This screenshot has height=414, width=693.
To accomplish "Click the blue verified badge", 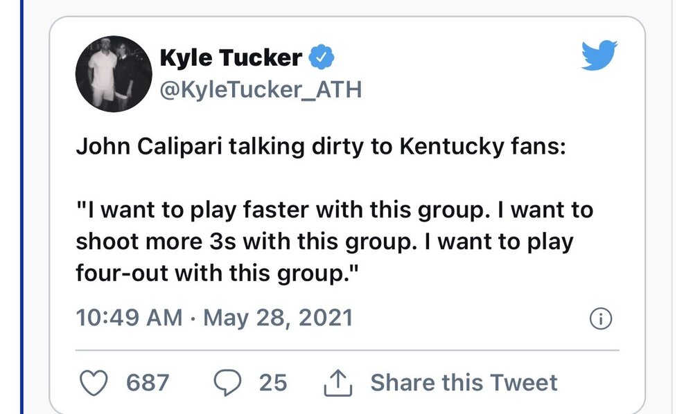I will click(322, 57).
